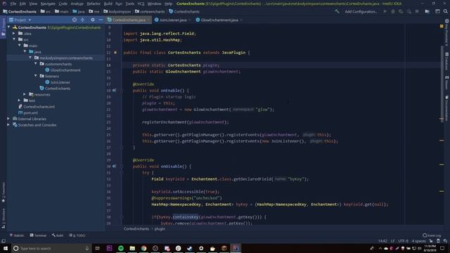Open Project Structure folder icon
The width and height of the screenshot is (450, 253).
click(x=427, y=11)
